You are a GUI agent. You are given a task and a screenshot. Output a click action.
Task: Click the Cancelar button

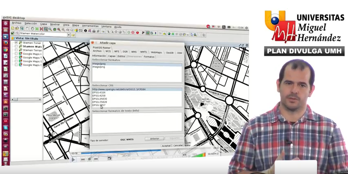pos(178,145)
